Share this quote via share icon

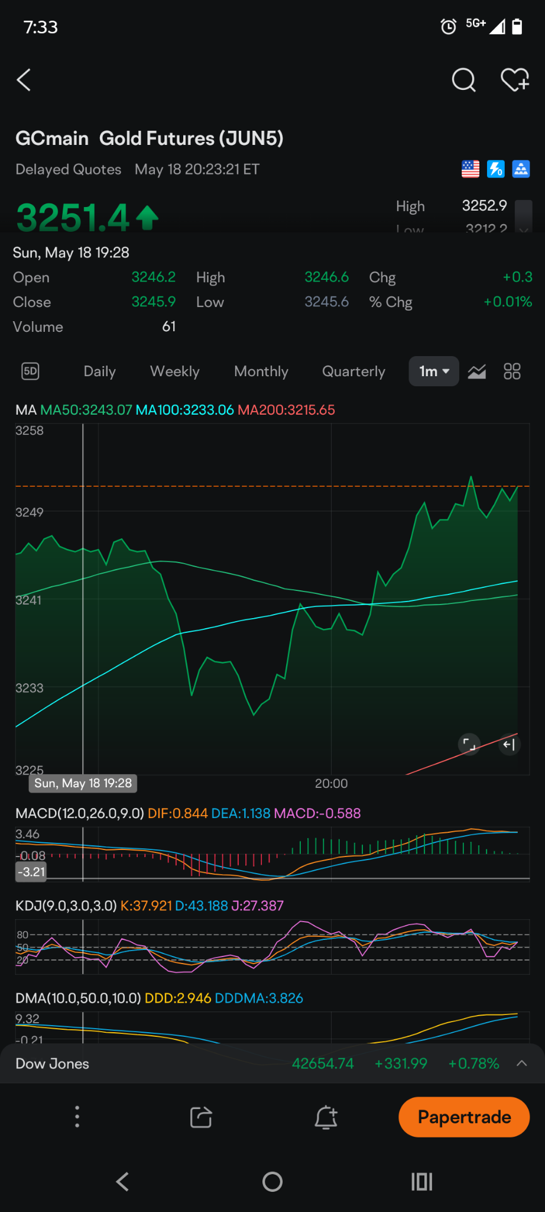[201, 1117]
